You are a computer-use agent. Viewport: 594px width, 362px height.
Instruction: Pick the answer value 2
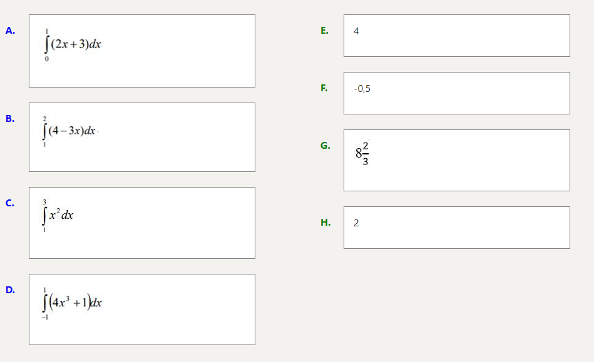[x=356, y=223]
